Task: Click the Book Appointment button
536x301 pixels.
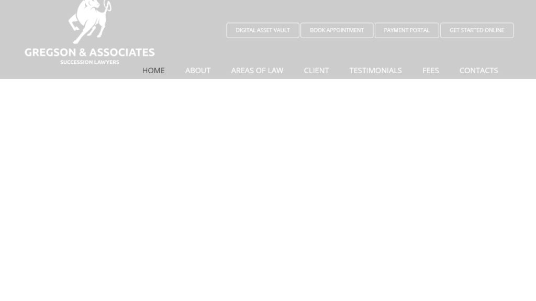Action: [x=337, y=30]
